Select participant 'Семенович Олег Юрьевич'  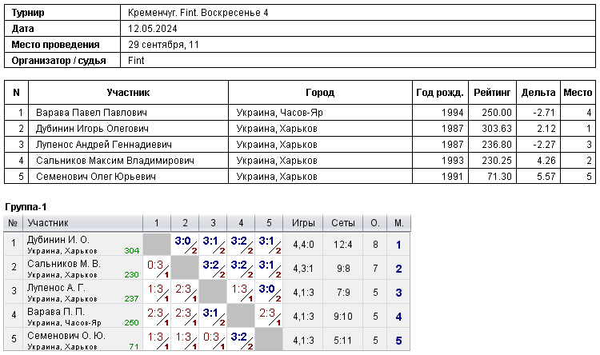pos(96,177)
